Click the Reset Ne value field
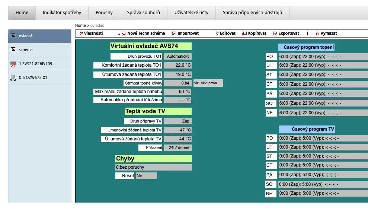 pos(146,176)
